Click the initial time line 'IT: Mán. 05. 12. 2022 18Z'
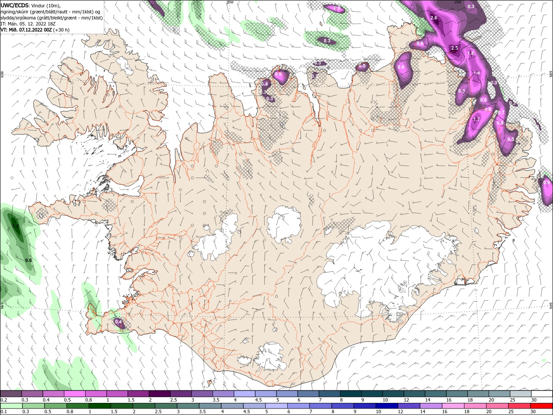This screenshot has width=553, height=415. 29,24
